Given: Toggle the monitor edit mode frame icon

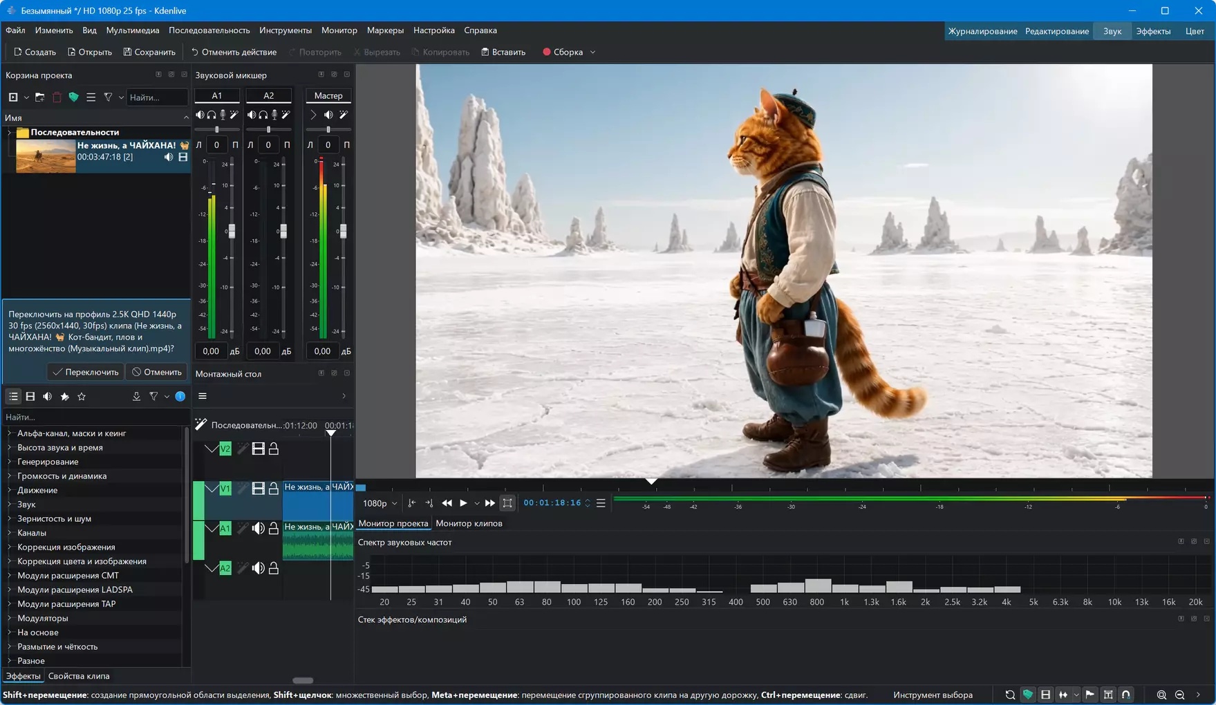Looking at the screenshot, I should click(507, 503).
